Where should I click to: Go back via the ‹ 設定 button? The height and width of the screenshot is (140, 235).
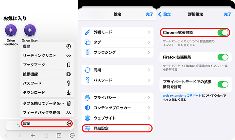[164, 14]
